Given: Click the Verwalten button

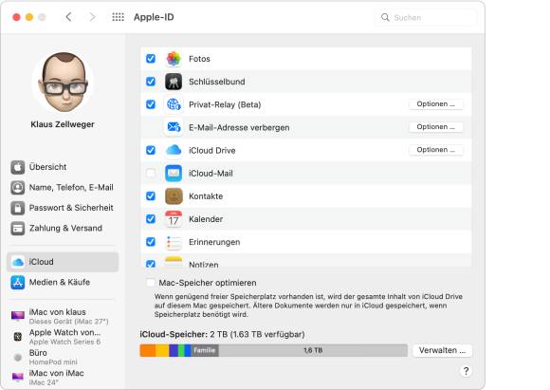Looking at the screenshot, I should click(x=442, y=350).
